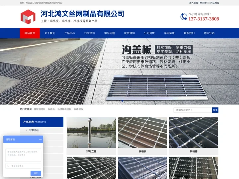Click the 提交 submit button

click(36, 173)
